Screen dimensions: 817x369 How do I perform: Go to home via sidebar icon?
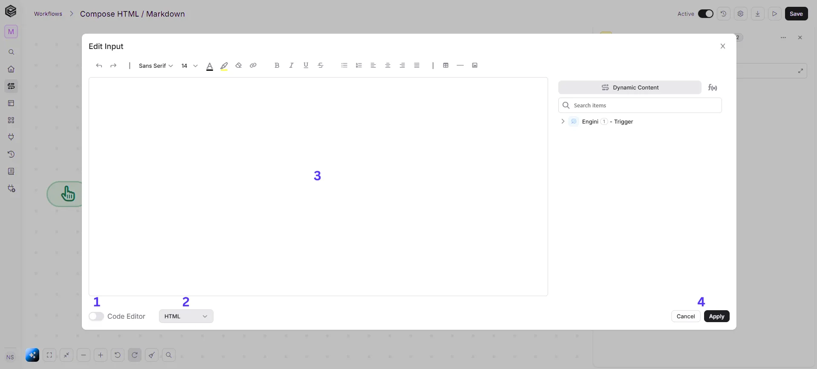(11, 69)
